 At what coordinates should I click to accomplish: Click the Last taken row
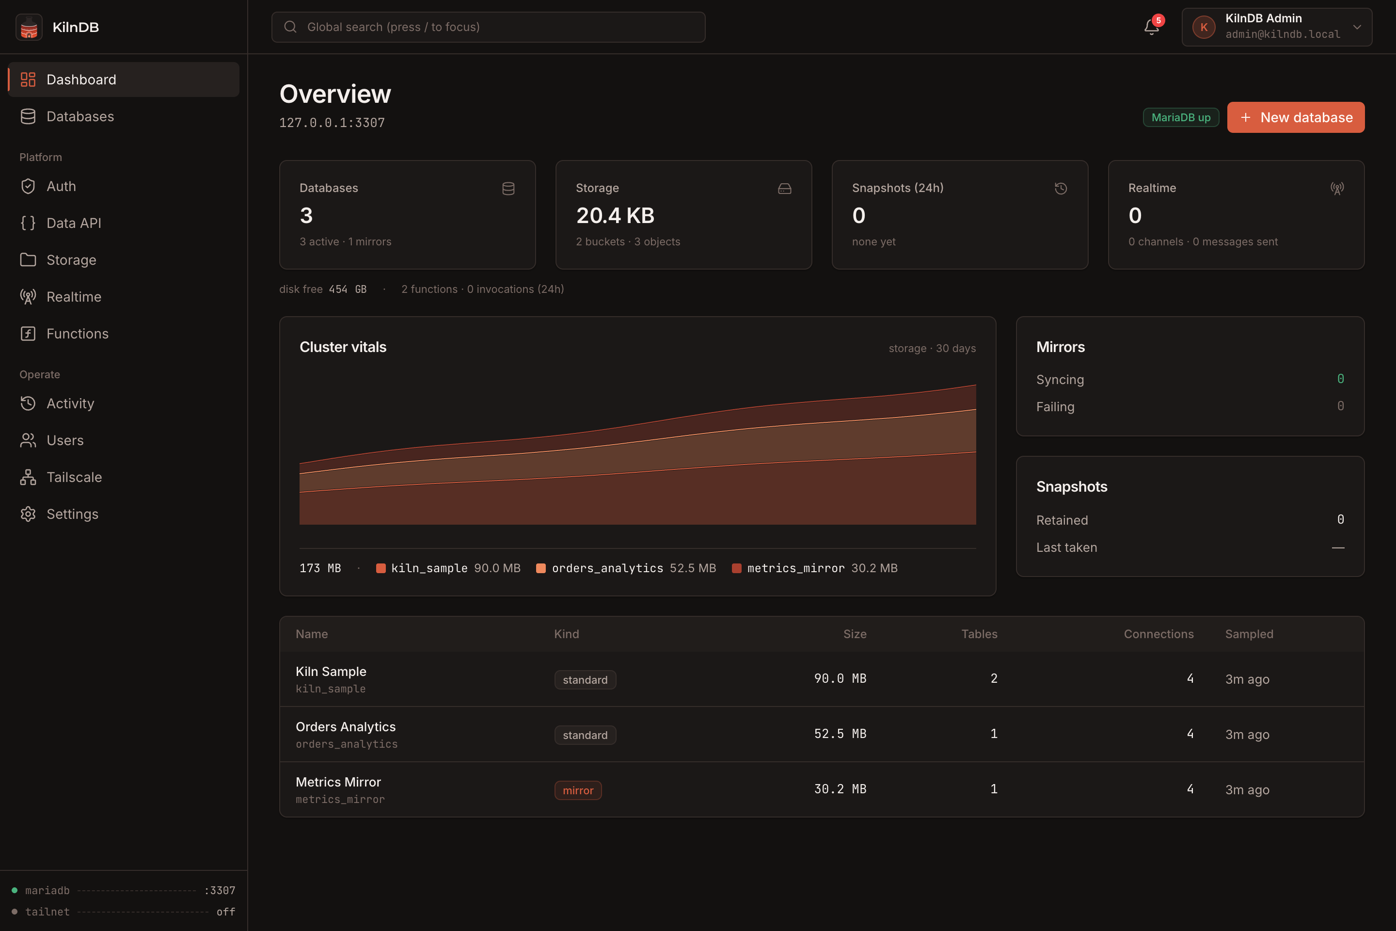point(1190,547)
